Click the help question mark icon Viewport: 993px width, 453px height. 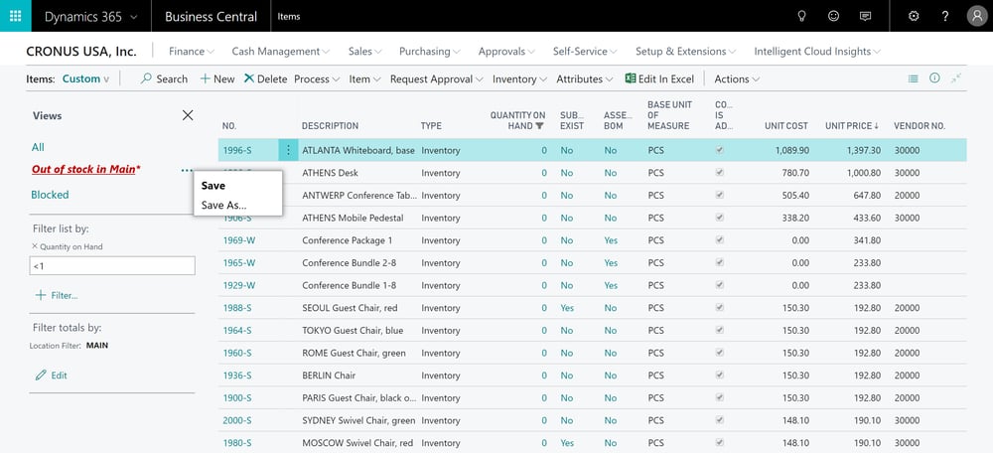pos(945,17)
